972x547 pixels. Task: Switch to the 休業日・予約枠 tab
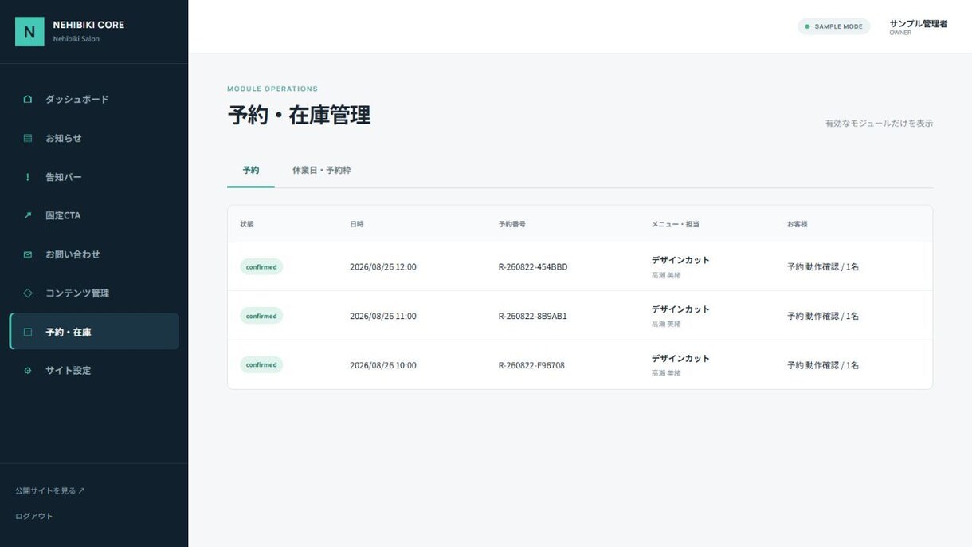(x=321, y=171)
